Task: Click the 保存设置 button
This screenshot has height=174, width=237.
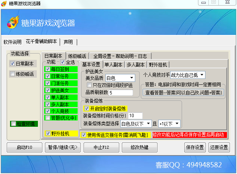Action: pos(195,147)
